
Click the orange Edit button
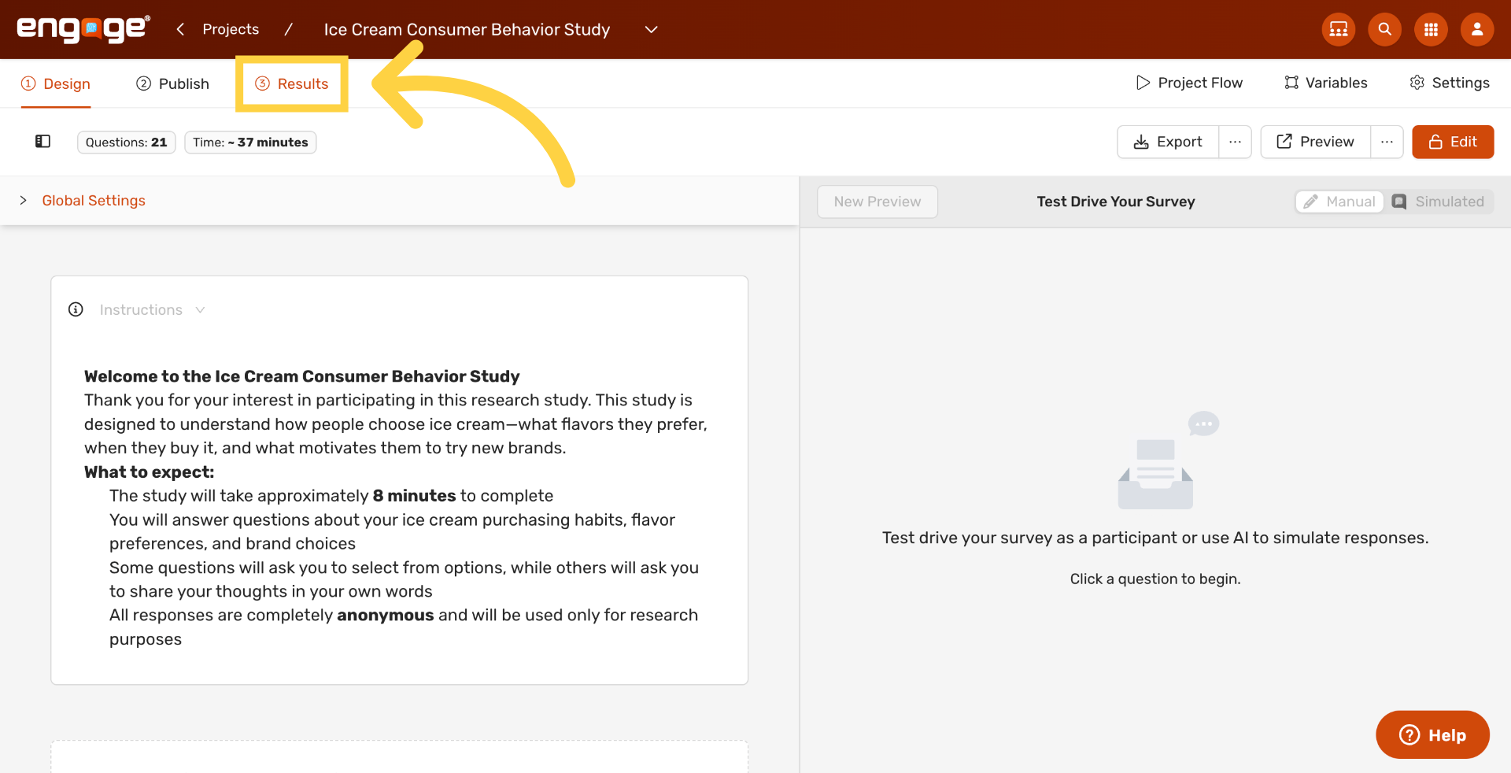[x=1453, y=142]
